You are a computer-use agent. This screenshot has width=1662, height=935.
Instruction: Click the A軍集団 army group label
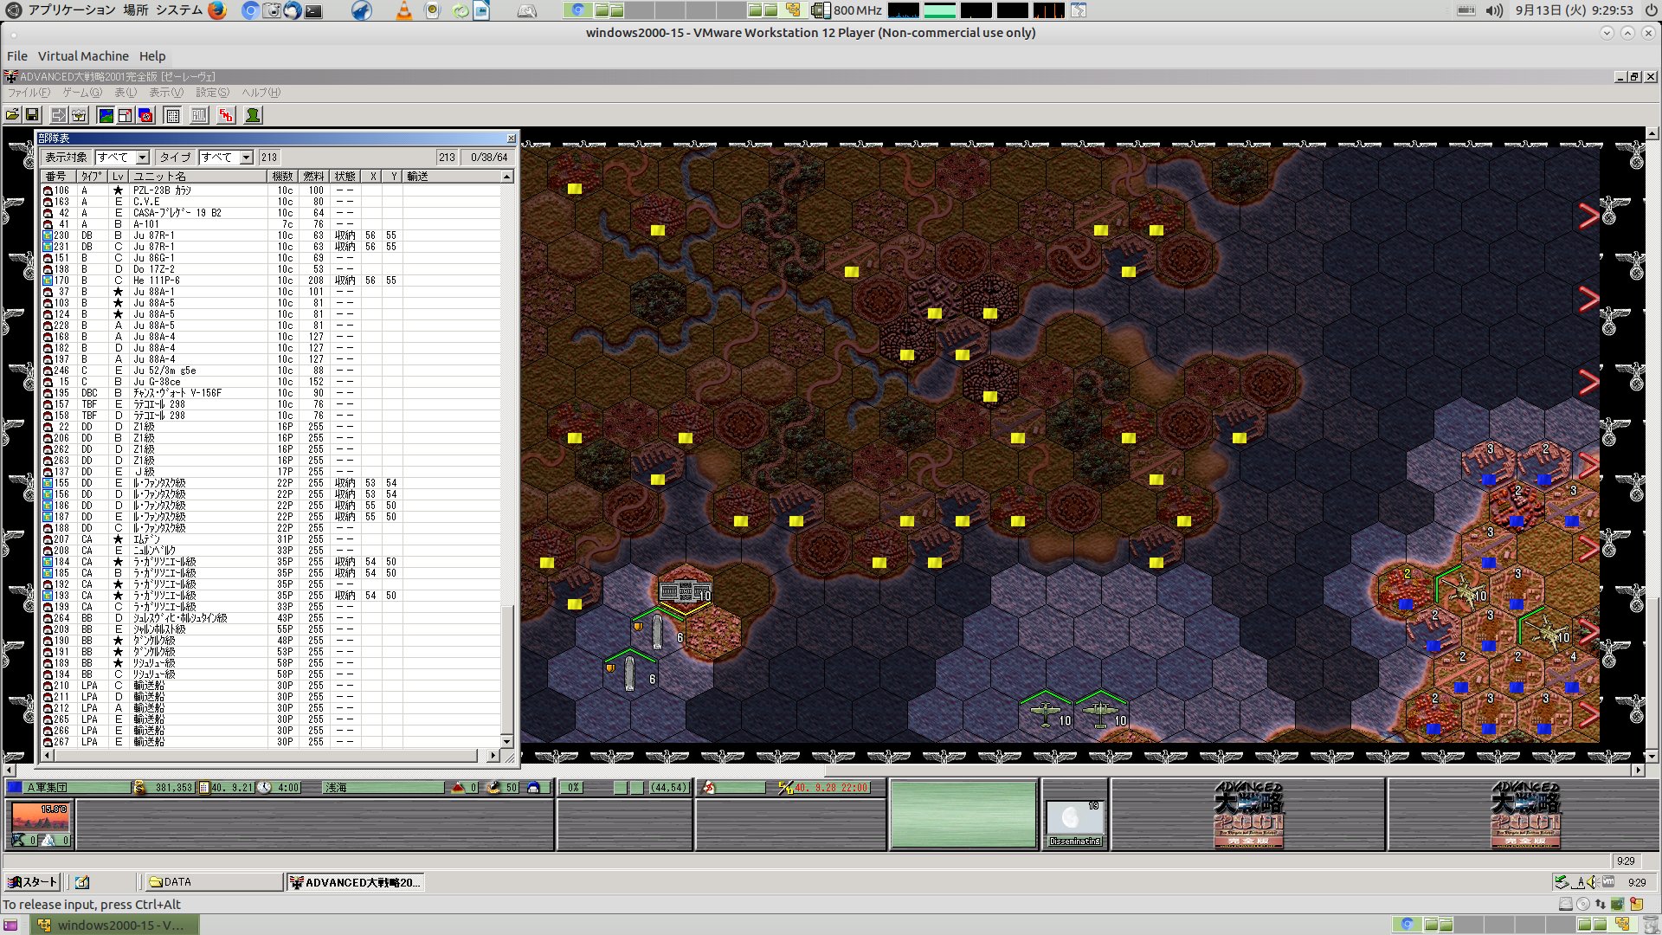[x=47, y=788]
